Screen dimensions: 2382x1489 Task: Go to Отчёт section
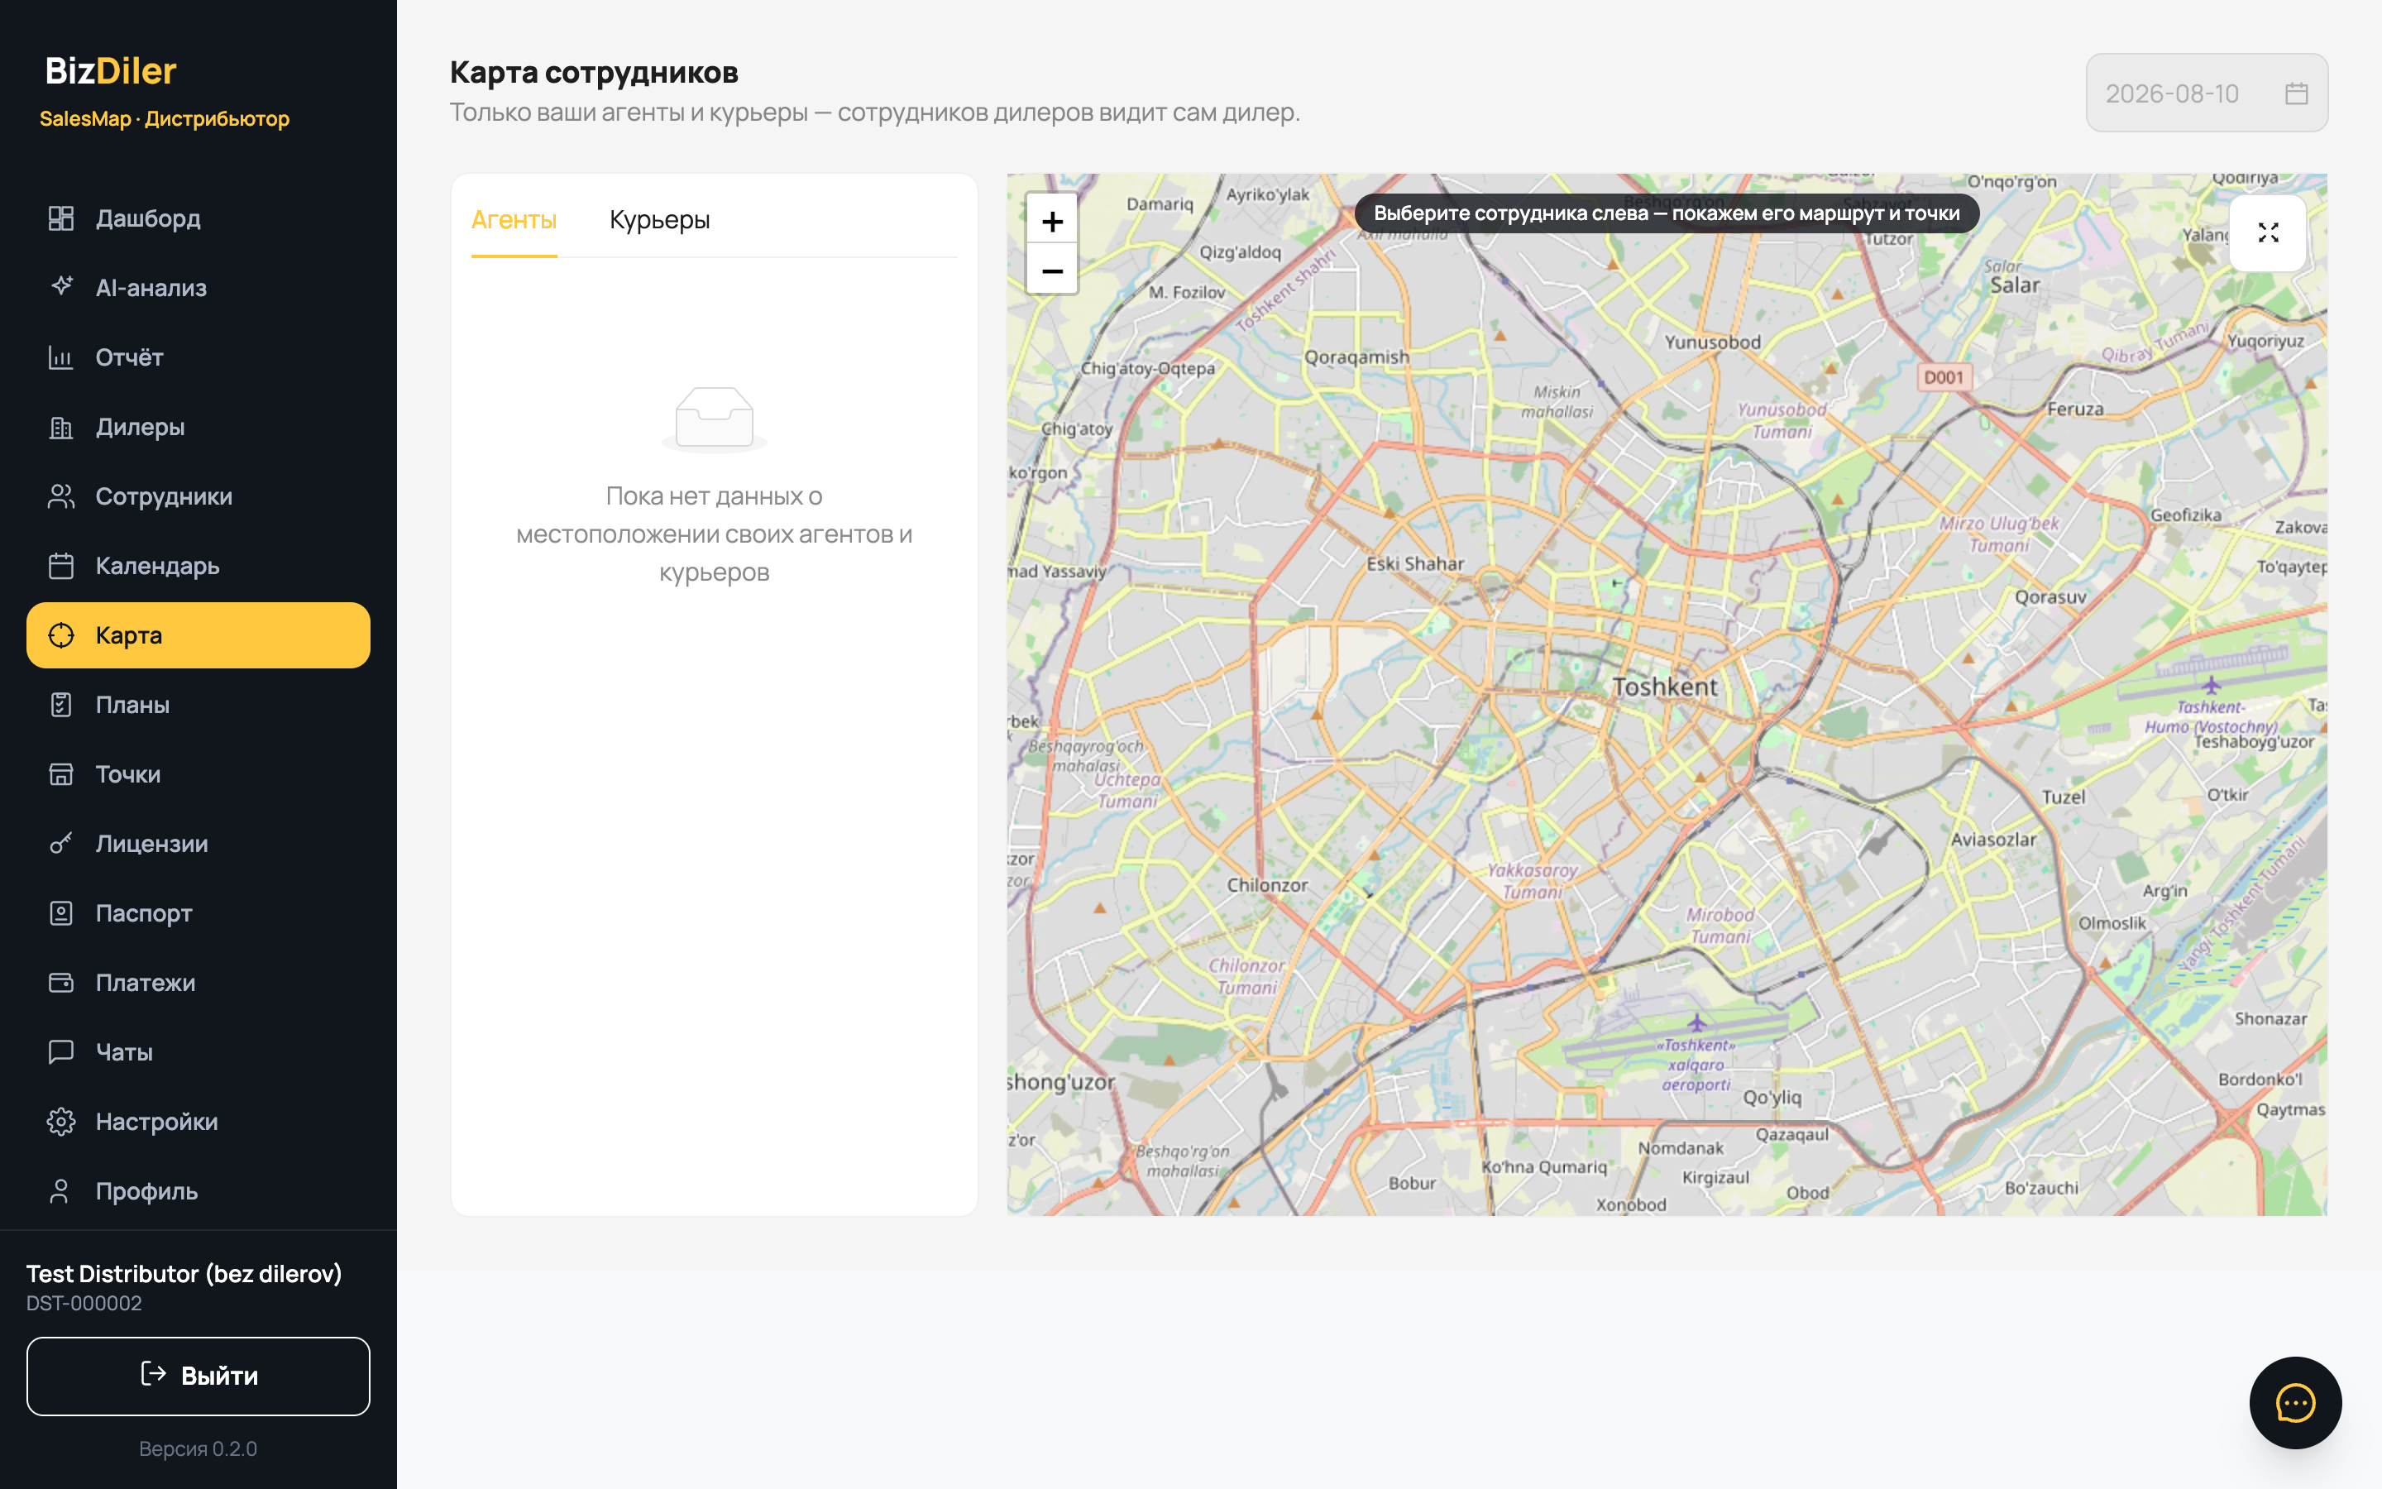point(198,357)
